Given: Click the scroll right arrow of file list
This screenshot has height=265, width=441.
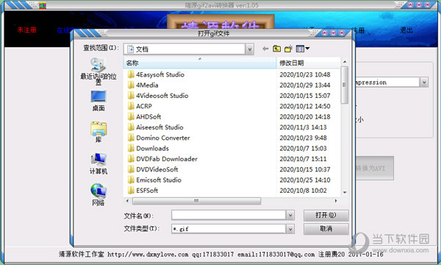Looking at the screenshot, I should point(336,201).
